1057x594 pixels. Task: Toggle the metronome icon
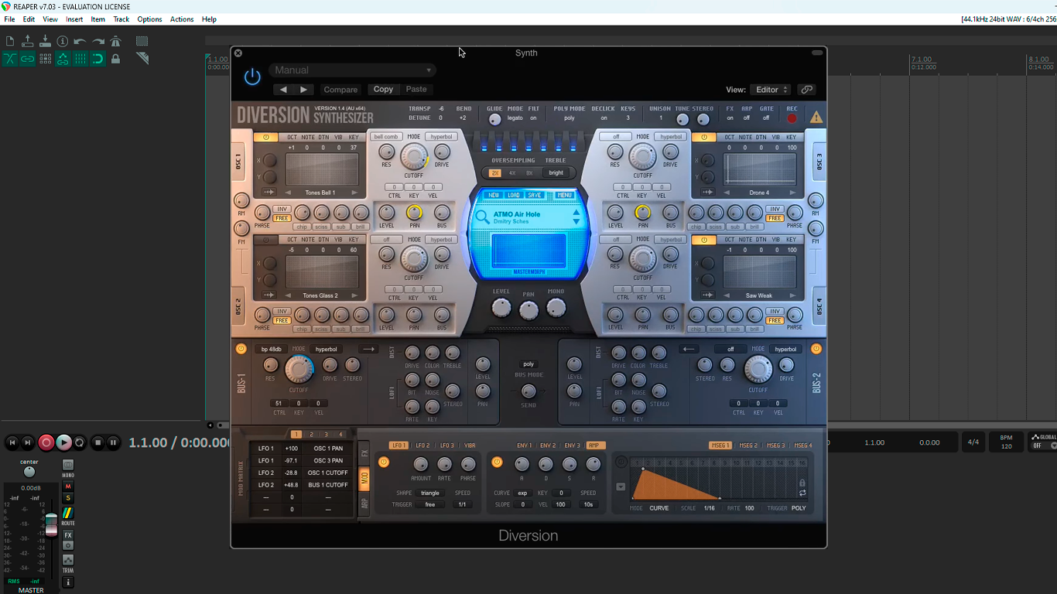116,41
